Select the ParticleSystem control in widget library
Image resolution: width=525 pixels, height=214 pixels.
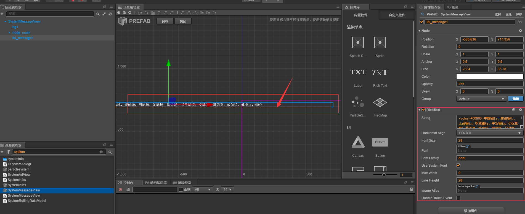(358, 102)
